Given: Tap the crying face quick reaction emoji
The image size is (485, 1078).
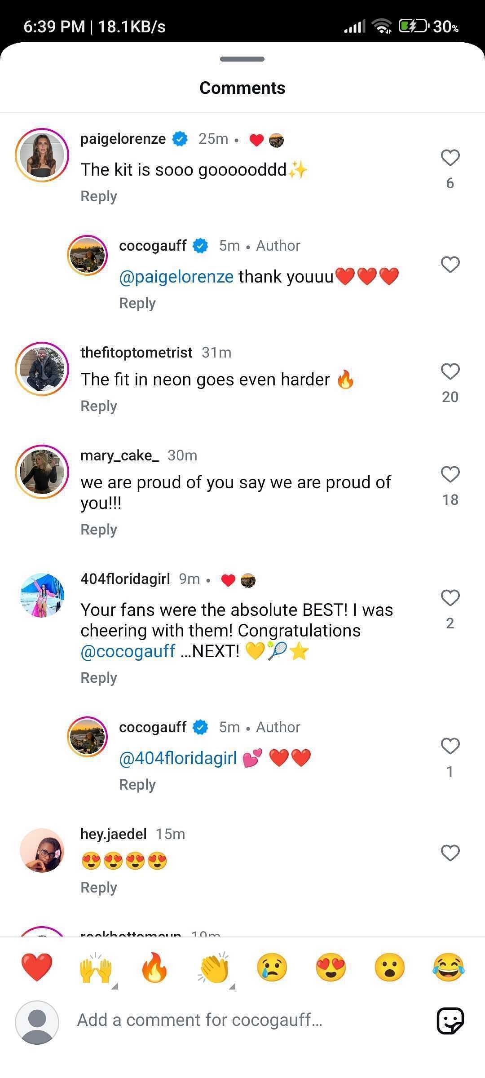Looking at the screenshot, I should click(272, 967).
